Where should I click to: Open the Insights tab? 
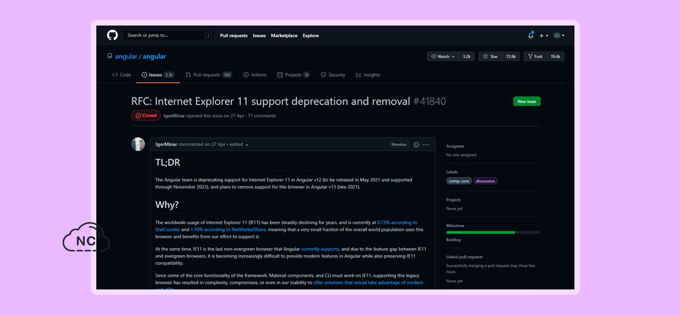pyautogui.click(x=368, y=75)
